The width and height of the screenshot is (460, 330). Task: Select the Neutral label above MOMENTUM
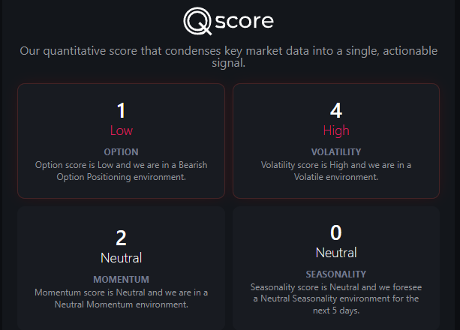click(x=121, y=258)
